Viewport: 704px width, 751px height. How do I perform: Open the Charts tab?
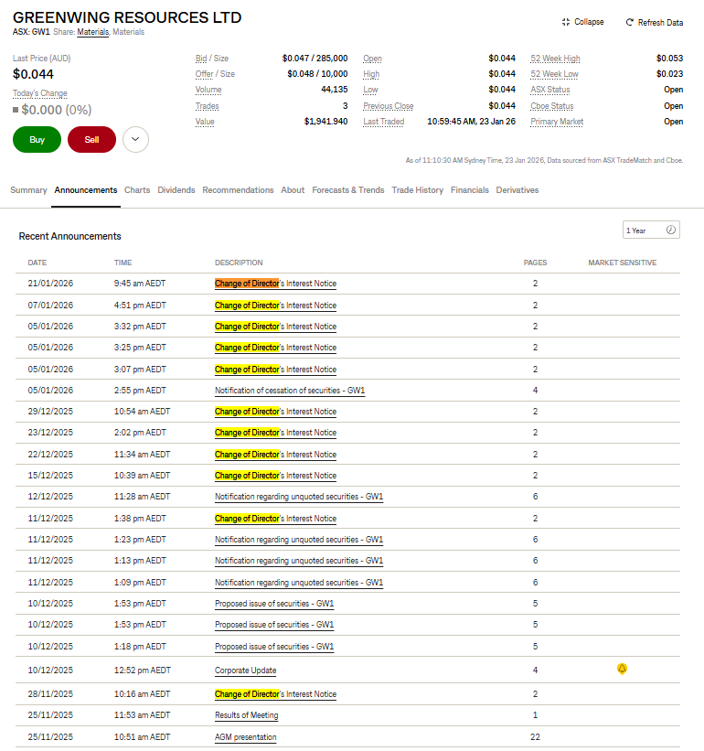coord(137,190)
